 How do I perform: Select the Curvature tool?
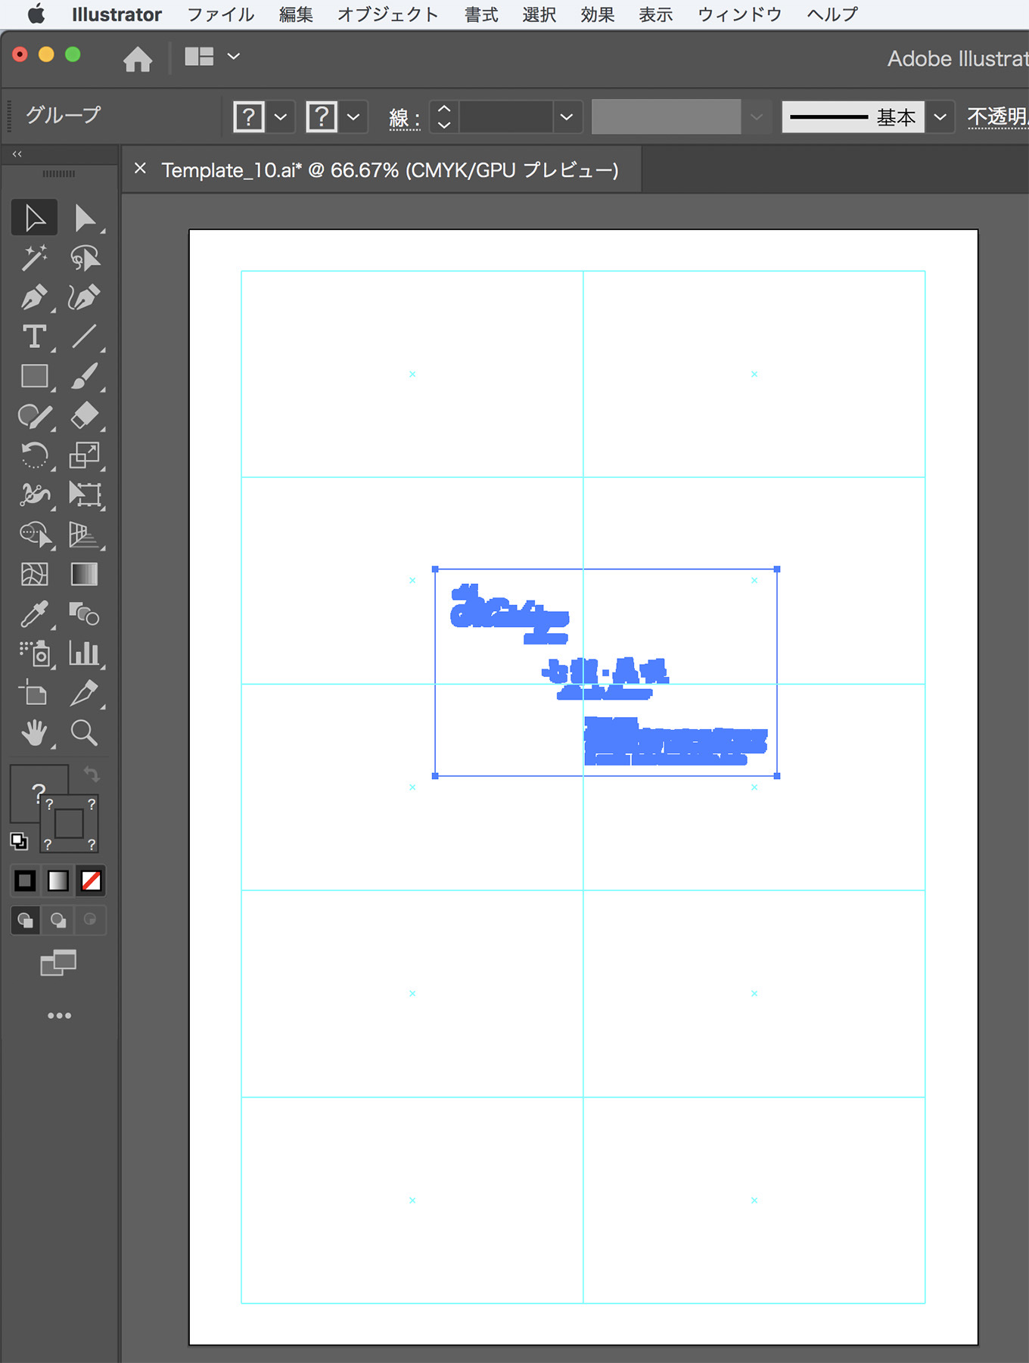[x=85, y=297]
